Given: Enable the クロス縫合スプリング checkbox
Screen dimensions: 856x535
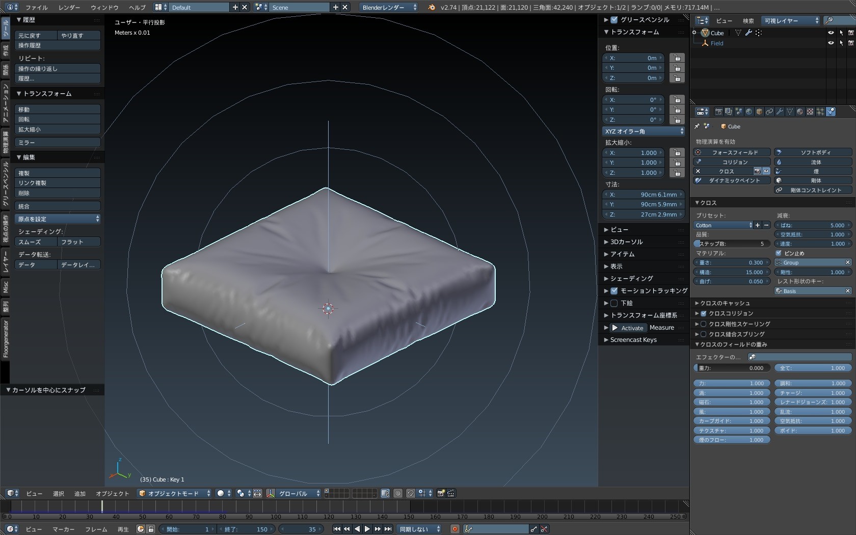Looking at the screenshot, I should [x=704, y=334].
